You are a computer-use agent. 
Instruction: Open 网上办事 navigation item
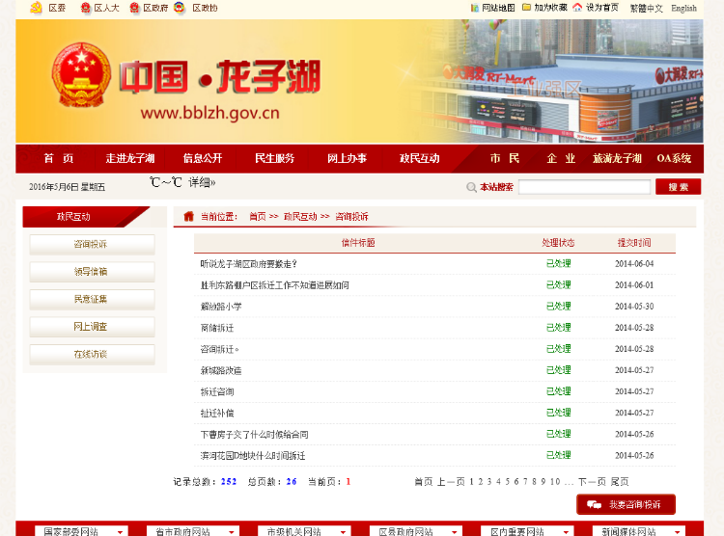click(347, 159)
